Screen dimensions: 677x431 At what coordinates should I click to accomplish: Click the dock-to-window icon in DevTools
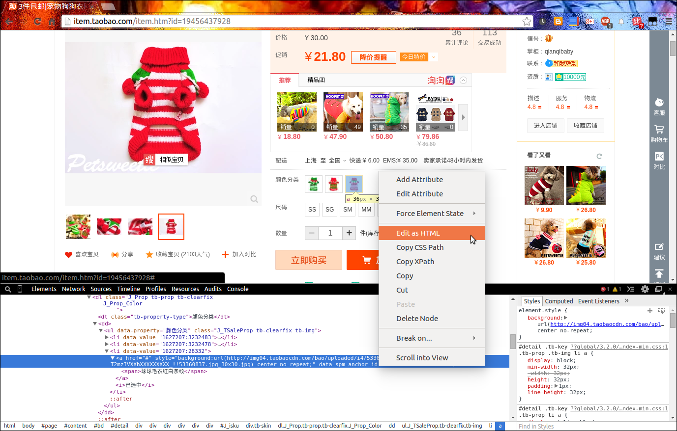click(x=658, y=289)
